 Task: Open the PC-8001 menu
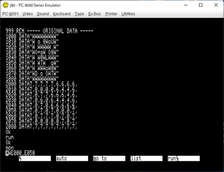[10, 14]
